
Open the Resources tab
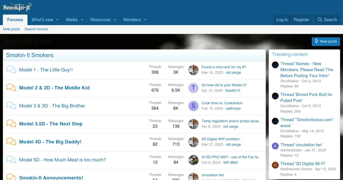[100, 20]
